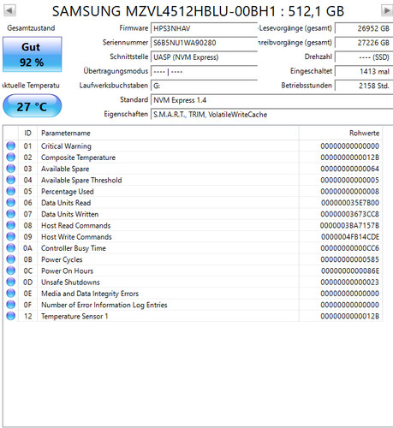Select the Unsafe Shutdowns parameter name
The image size is (393, 428).
point(70,282)
